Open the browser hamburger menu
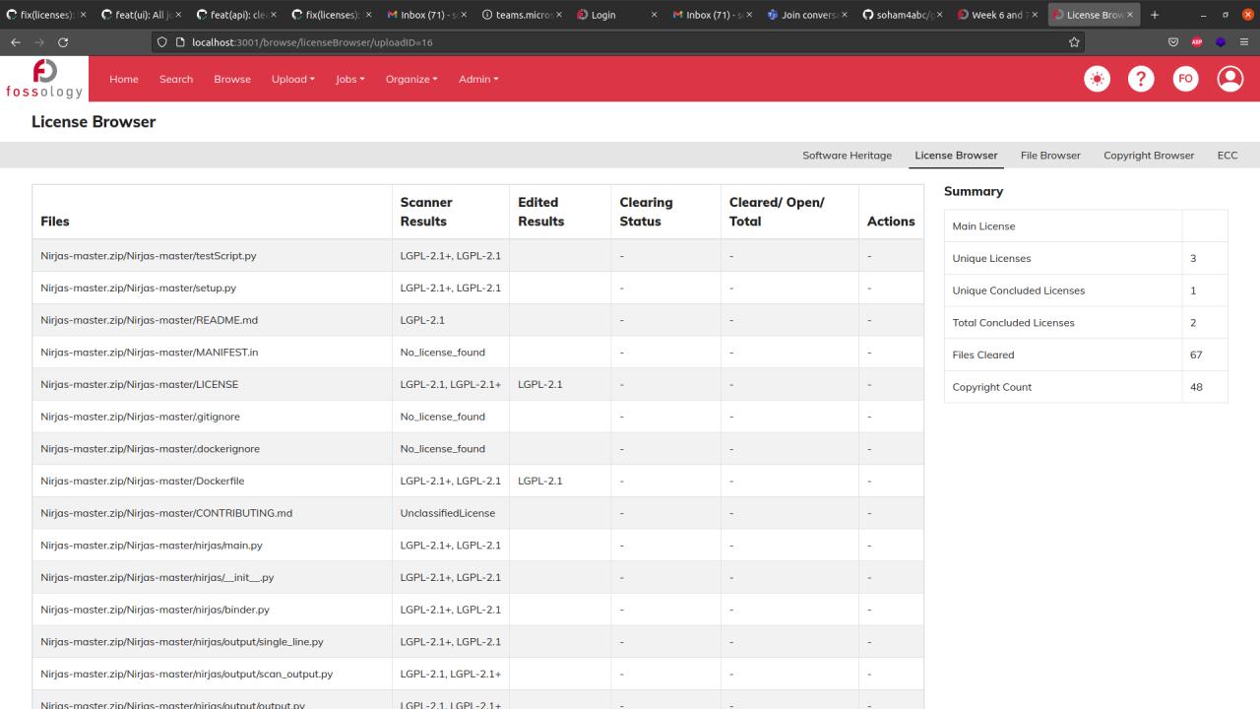 1244,42
